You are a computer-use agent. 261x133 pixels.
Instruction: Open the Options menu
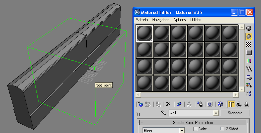pos(180,20)
